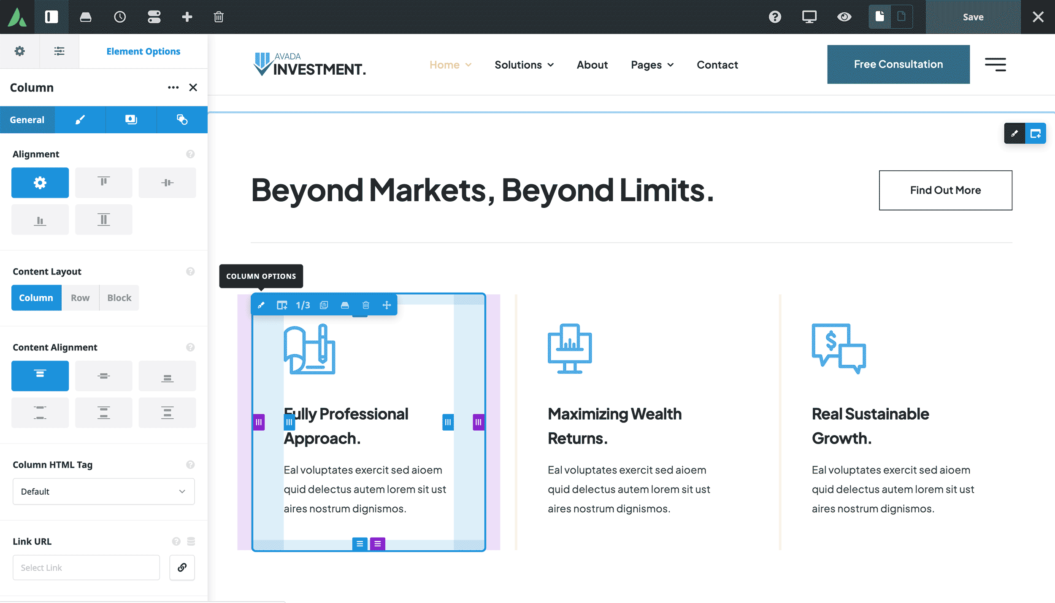The width and height of the screenshot is (1055, 603).
Task: Open the help question mark icon
Action: [775, 17]
